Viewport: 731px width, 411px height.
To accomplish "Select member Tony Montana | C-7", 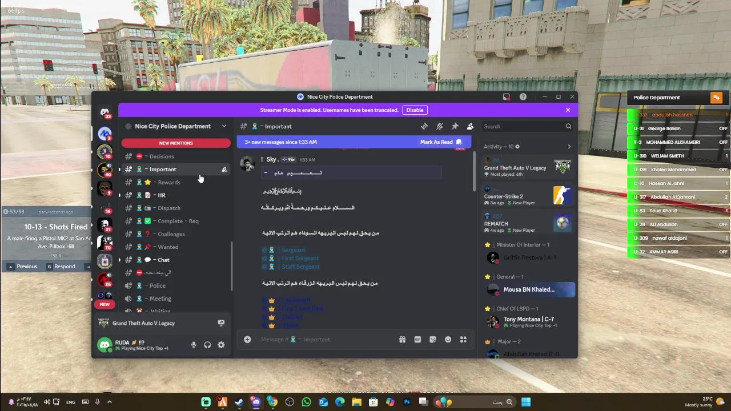I will point(528,322).
